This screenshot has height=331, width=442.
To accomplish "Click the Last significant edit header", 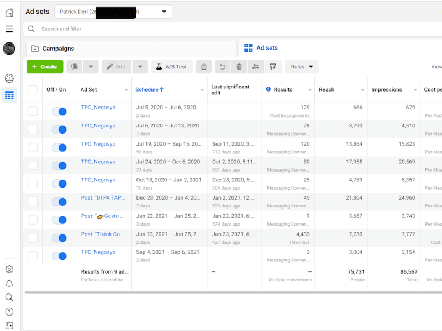I will pos(230,89).
